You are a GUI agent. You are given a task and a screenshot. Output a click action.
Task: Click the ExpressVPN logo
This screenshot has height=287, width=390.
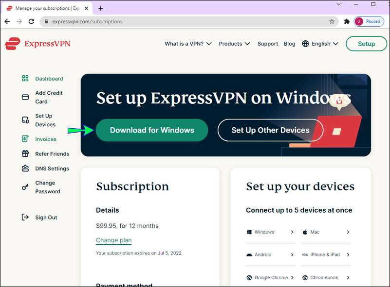pyautogui.click(x=37, y=44)
